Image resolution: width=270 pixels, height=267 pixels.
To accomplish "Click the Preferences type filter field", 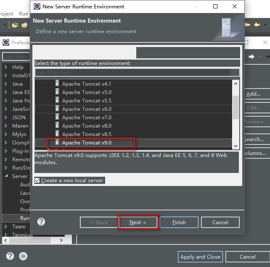I will [16, 57].
